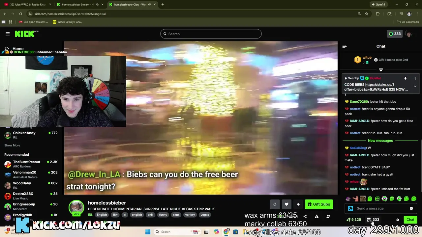Select the last green emote in emote bar

(x=414, y=199)
